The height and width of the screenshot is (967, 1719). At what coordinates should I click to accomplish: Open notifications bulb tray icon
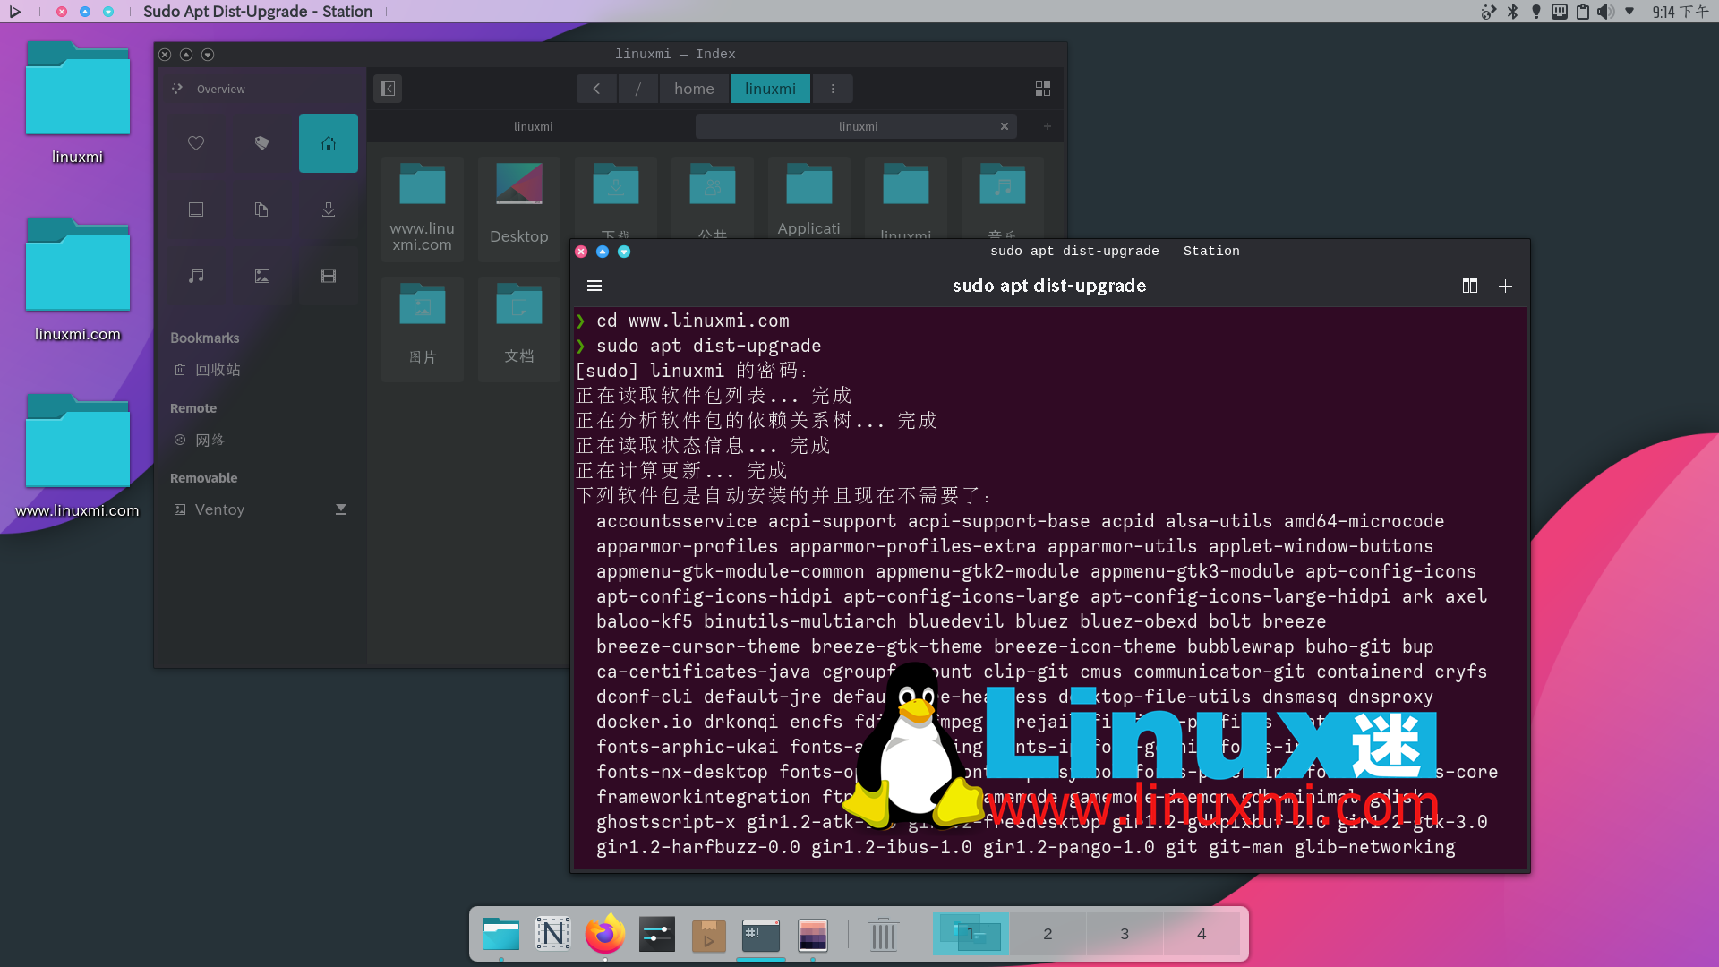click(1536, 12)
